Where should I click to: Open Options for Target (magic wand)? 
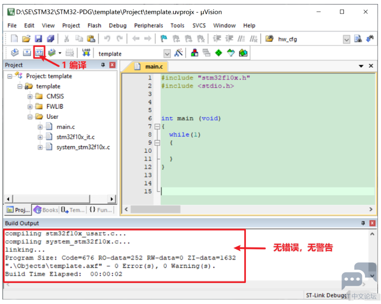click(x=178, y=53)
